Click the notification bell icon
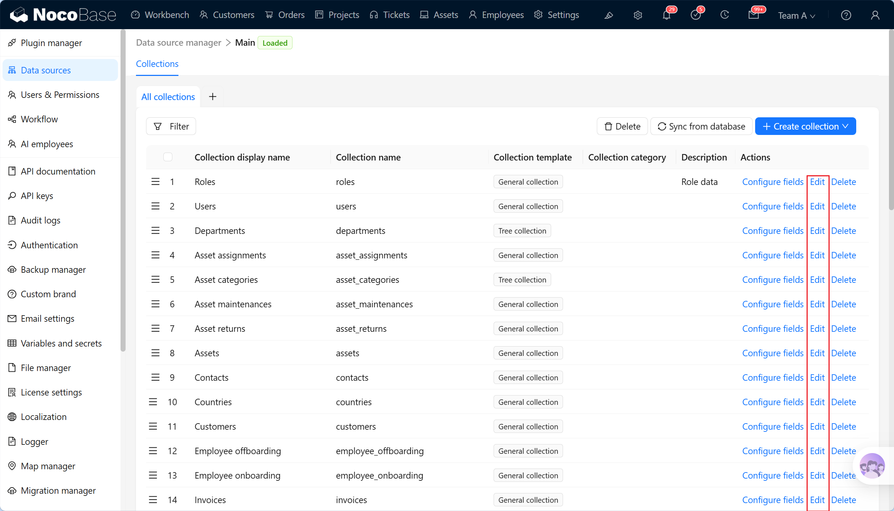Viewport: 894px width, 511px height. [667, 15]
